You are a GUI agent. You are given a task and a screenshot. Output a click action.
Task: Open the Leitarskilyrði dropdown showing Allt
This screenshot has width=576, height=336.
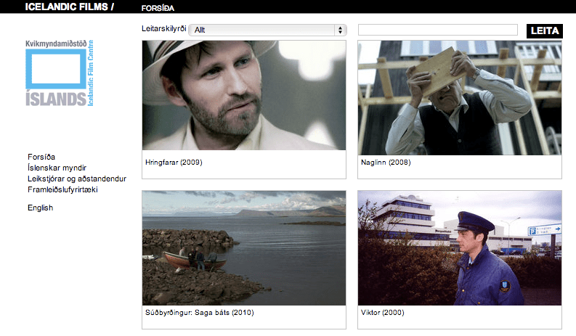click(261, 30)
